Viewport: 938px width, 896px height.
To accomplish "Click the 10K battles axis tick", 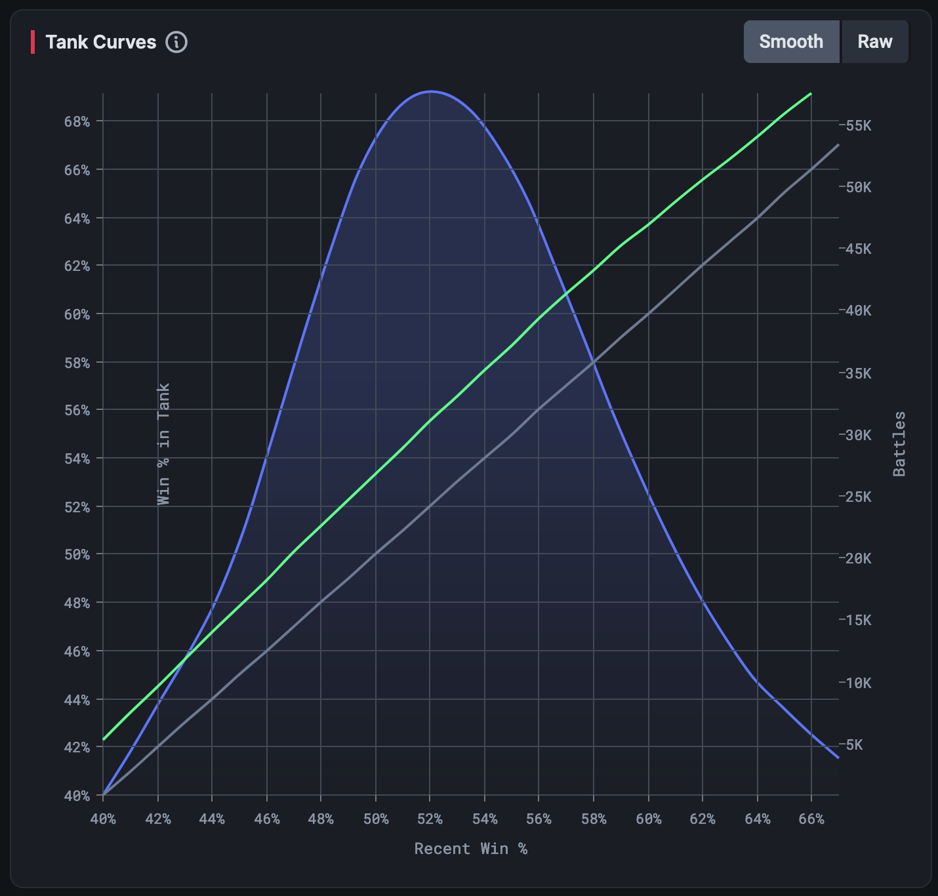I will (x=858, y=683).
